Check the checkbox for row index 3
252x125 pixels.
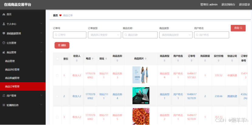tap(57, 117)
